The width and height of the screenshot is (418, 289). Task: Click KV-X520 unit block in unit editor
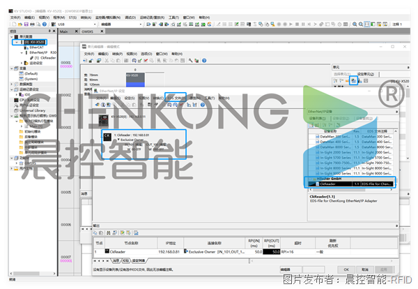135,80
